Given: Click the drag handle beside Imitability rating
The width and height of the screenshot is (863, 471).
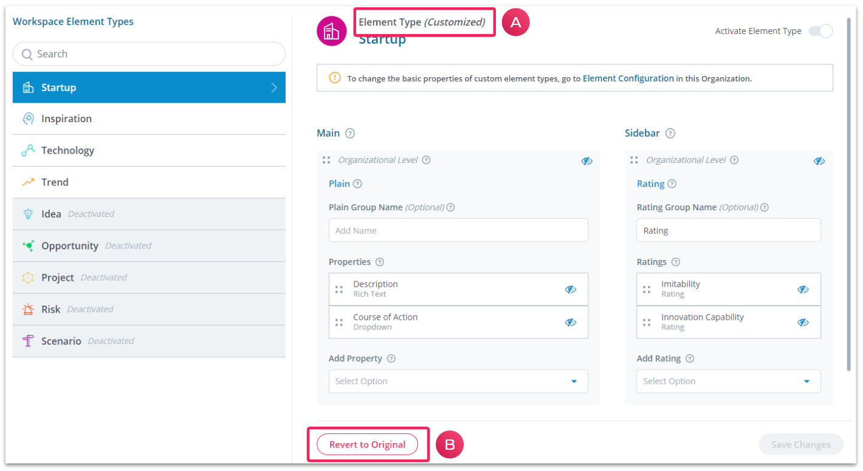Looking at the screenshot, I should point(647,289).
